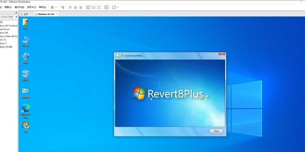Click the library search input field
This screenshot has height=152, width=305.
tap(7, 17)
